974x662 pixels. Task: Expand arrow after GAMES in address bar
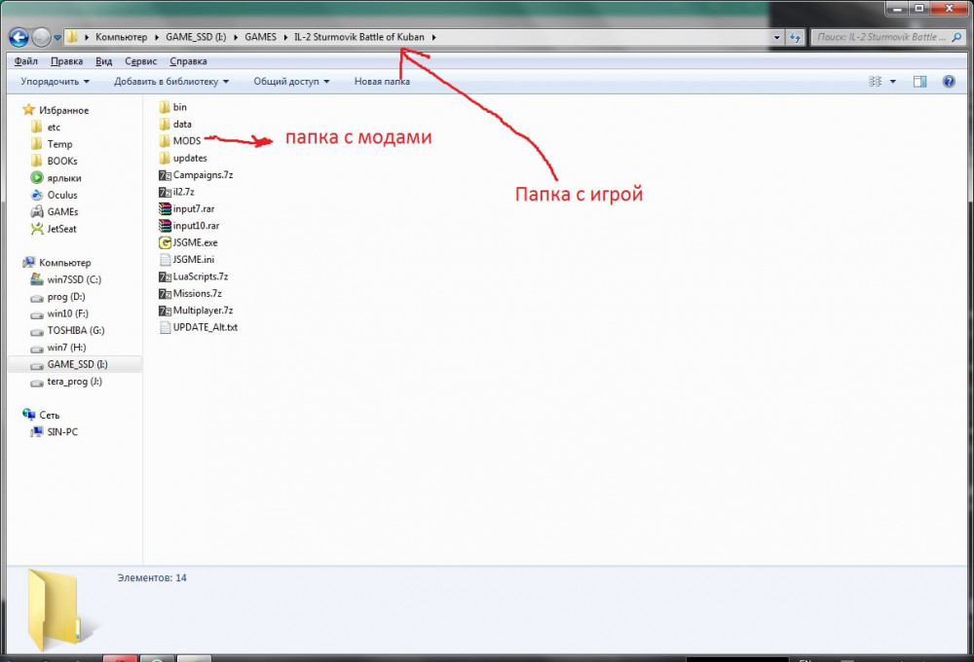click(285, 37)
